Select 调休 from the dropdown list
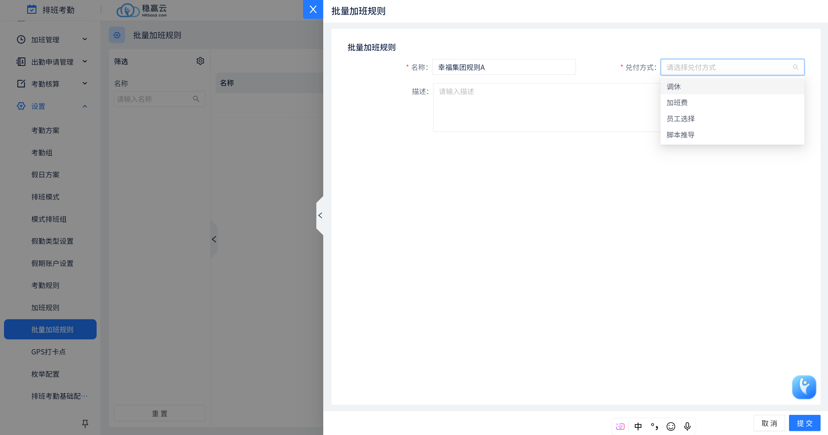This screenshot has width=828, height=435. click(x=674, y=87)
